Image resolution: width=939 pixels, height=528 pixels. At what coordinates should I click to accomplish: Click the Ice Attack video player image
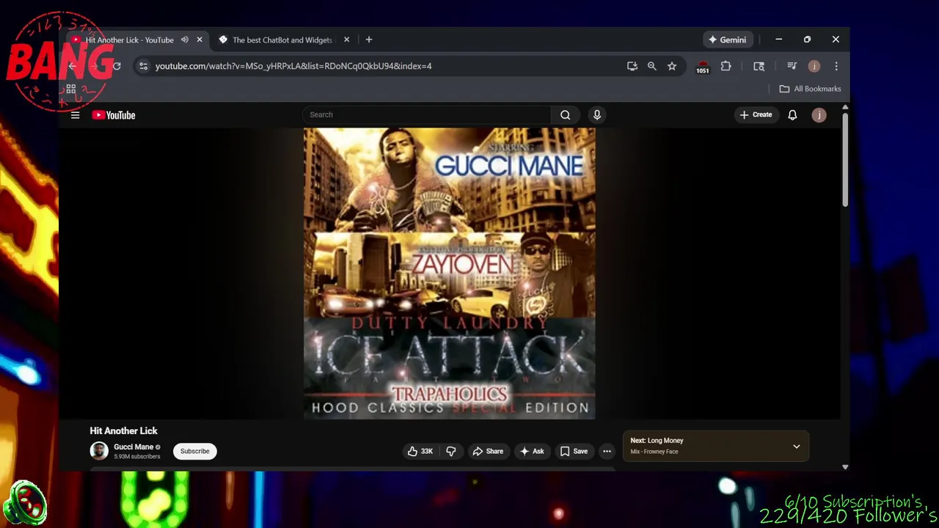[x=449, y=274]
